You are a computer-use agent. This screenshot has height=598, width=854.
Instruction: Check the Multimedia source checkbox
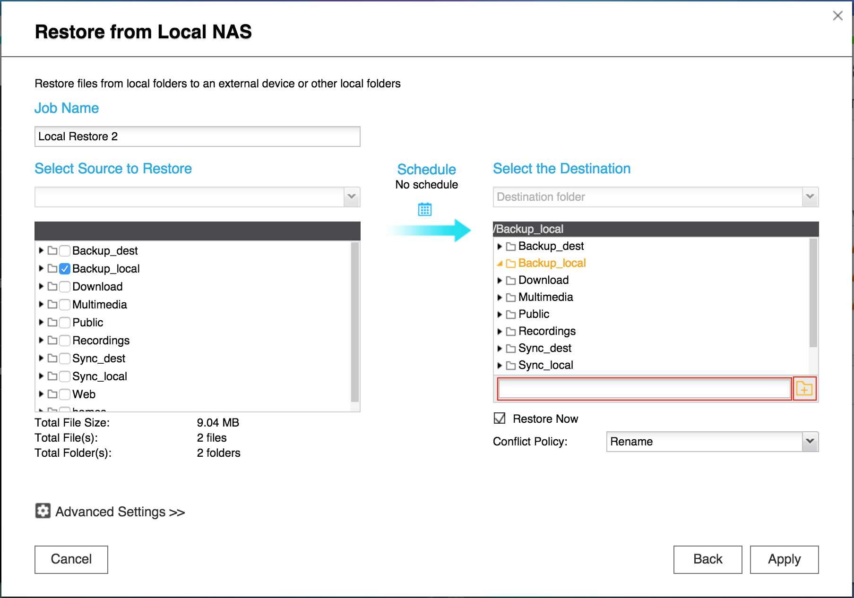pyautogui.click(x=65, y=304)
